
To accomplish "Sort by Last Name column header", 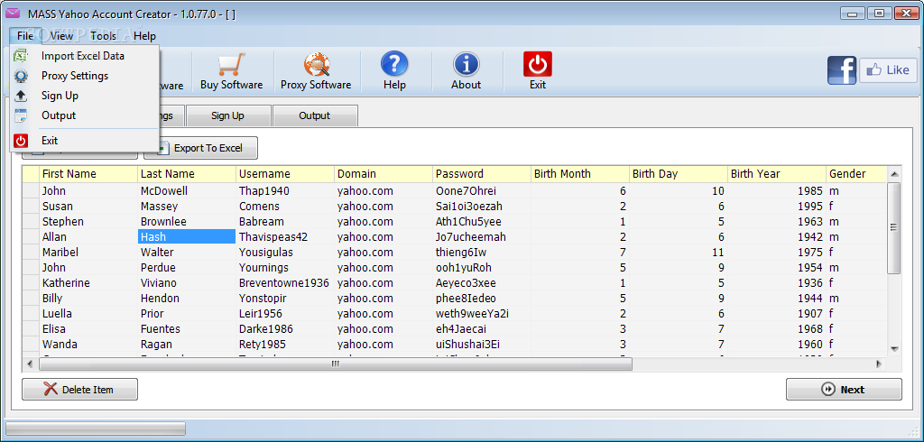I will pos(187,174).
